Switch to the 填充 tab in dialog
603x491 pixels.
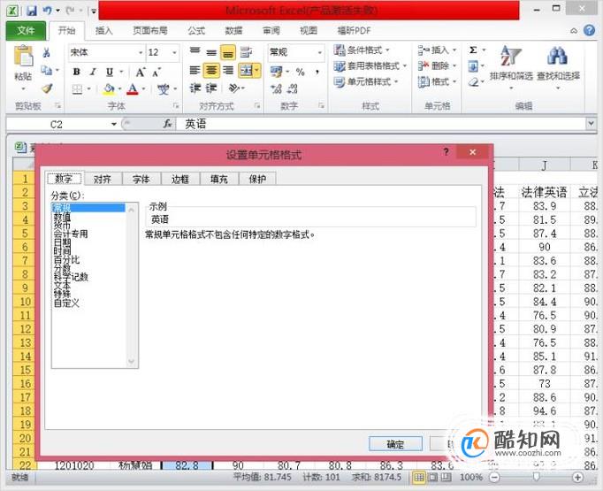[218, 179]
